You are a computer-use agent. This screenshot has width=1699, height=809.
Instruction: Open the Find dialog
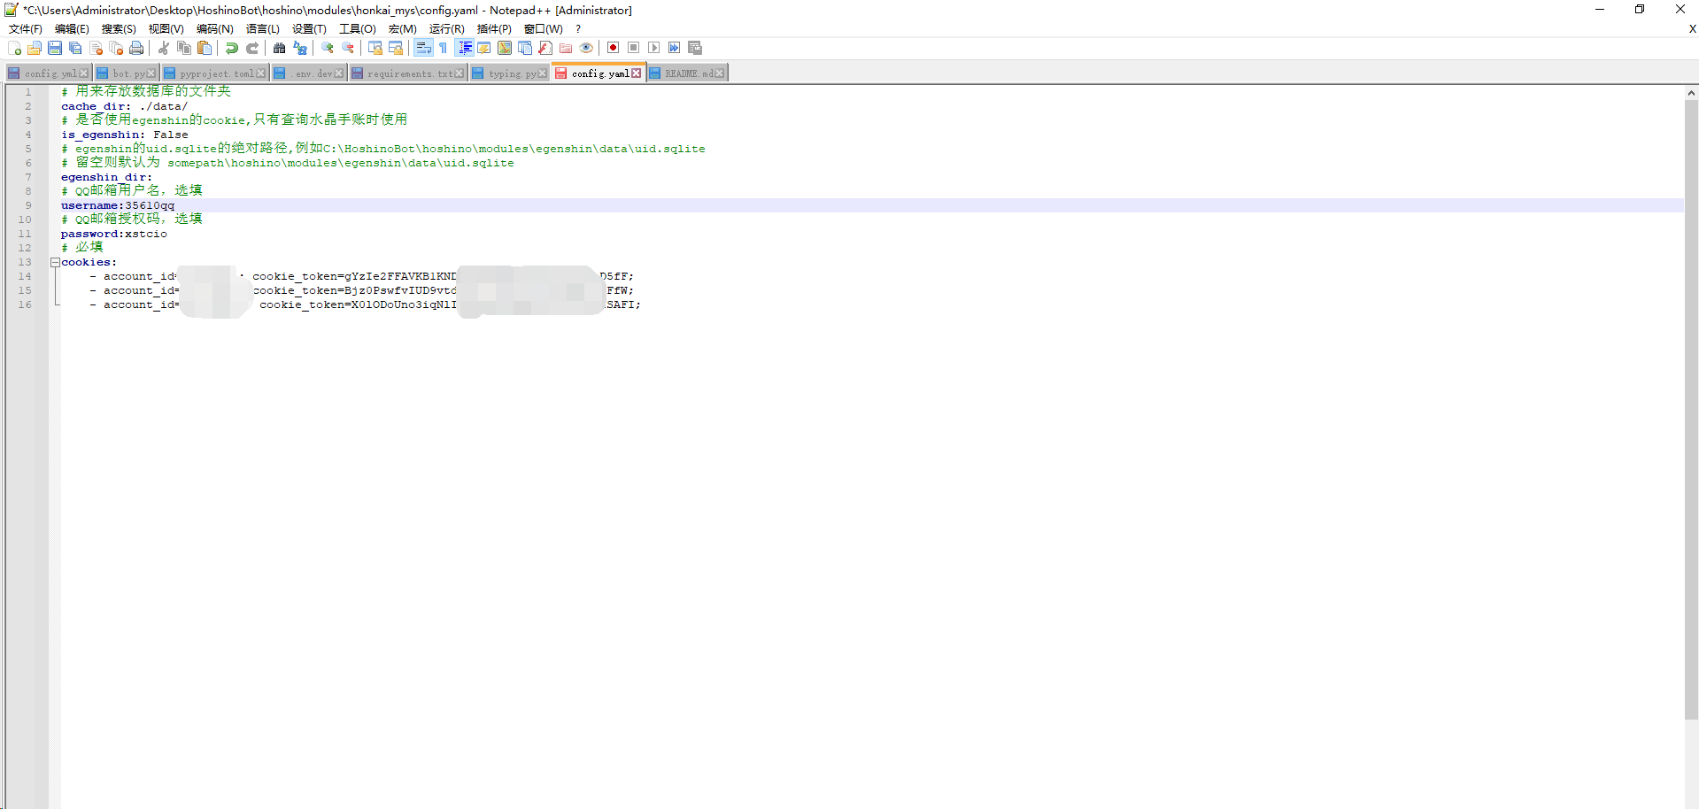[x=279, y=48]
